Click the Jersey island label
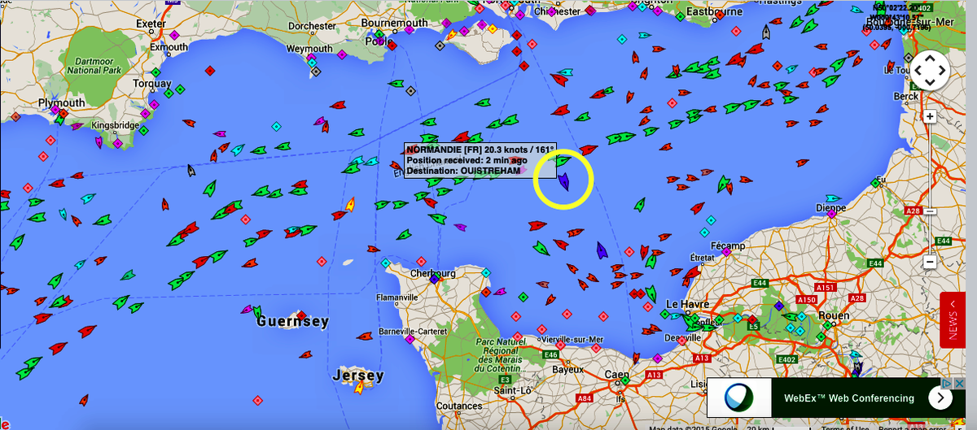This screenshot has height=430, width=977. point(358,376)
